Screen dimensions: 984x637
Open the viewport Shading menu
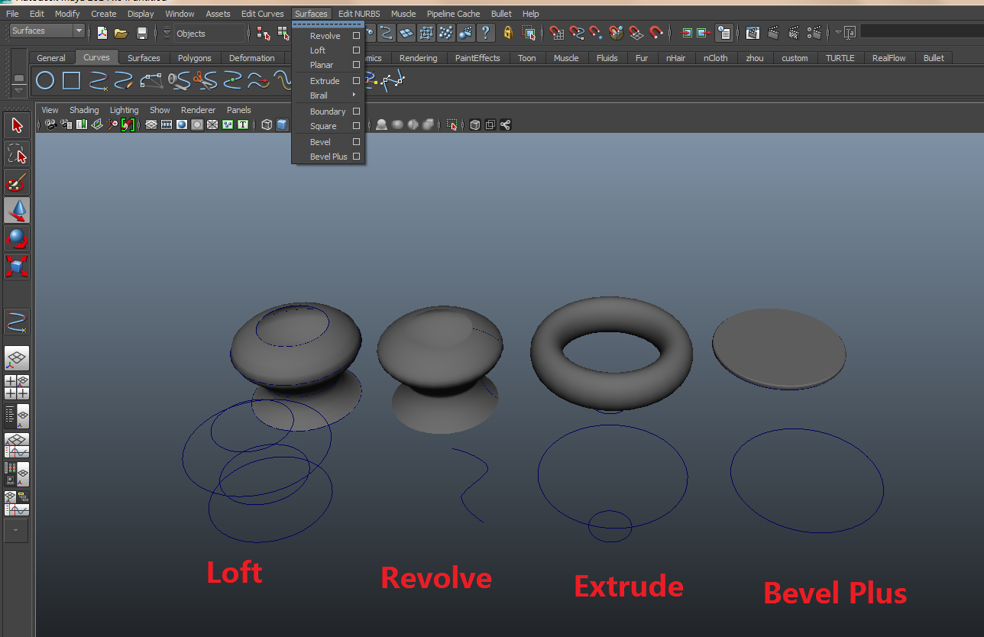click(x=84, y=110)
